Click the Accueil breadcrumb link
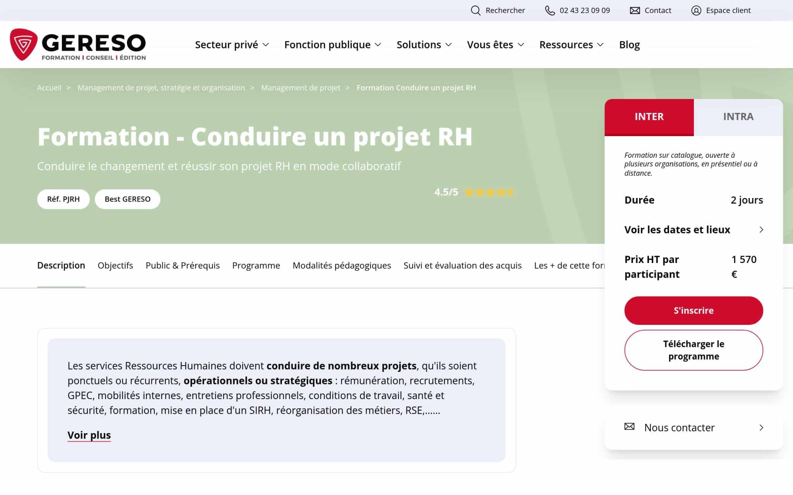This screenshot has height=495, width=793. click(x=49, y=88)
